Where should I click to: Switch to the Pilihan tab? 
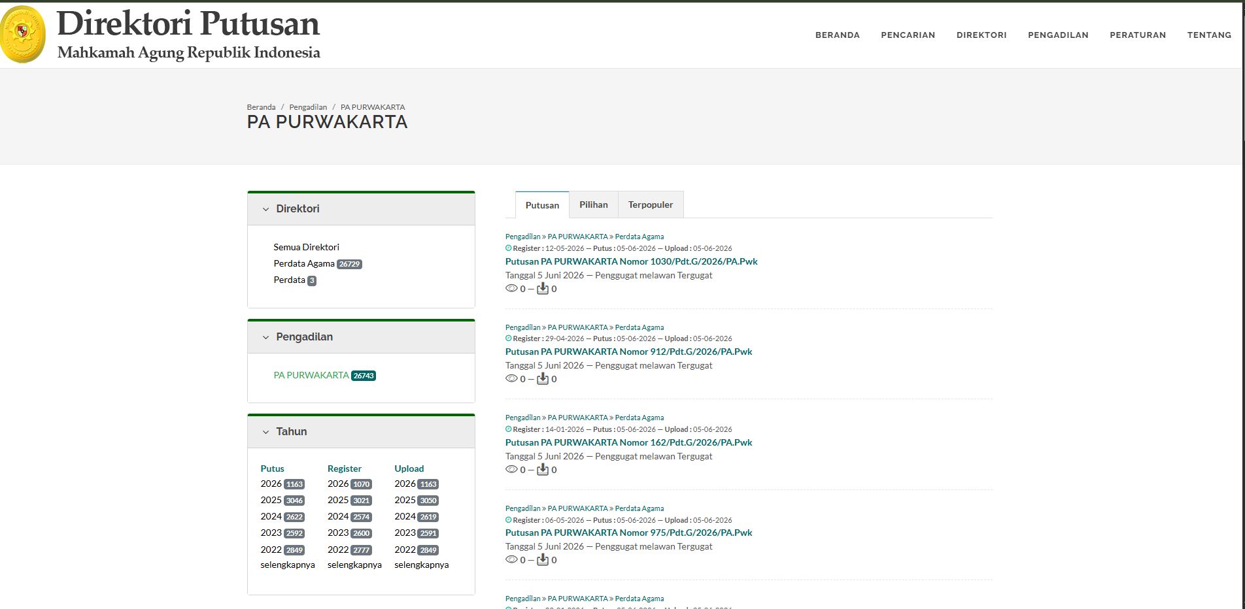[x=594, y=205]
